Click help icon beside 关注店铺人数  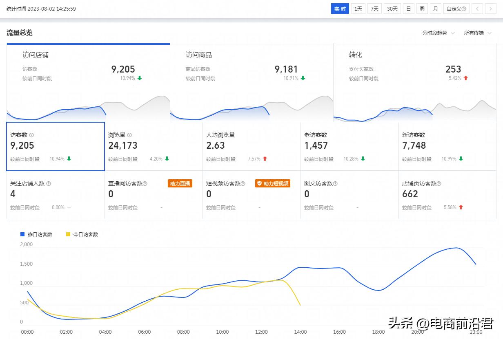pos(49,184)
